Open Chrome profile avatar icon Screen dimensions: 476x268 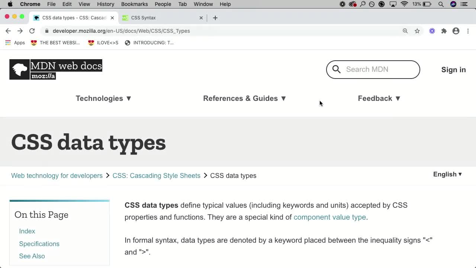click(456, 31)
